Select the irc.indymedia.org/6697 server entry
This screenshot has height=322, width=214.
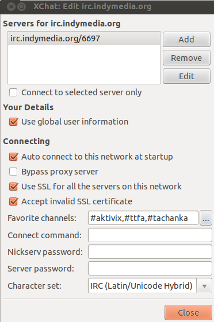pos(84,38)
